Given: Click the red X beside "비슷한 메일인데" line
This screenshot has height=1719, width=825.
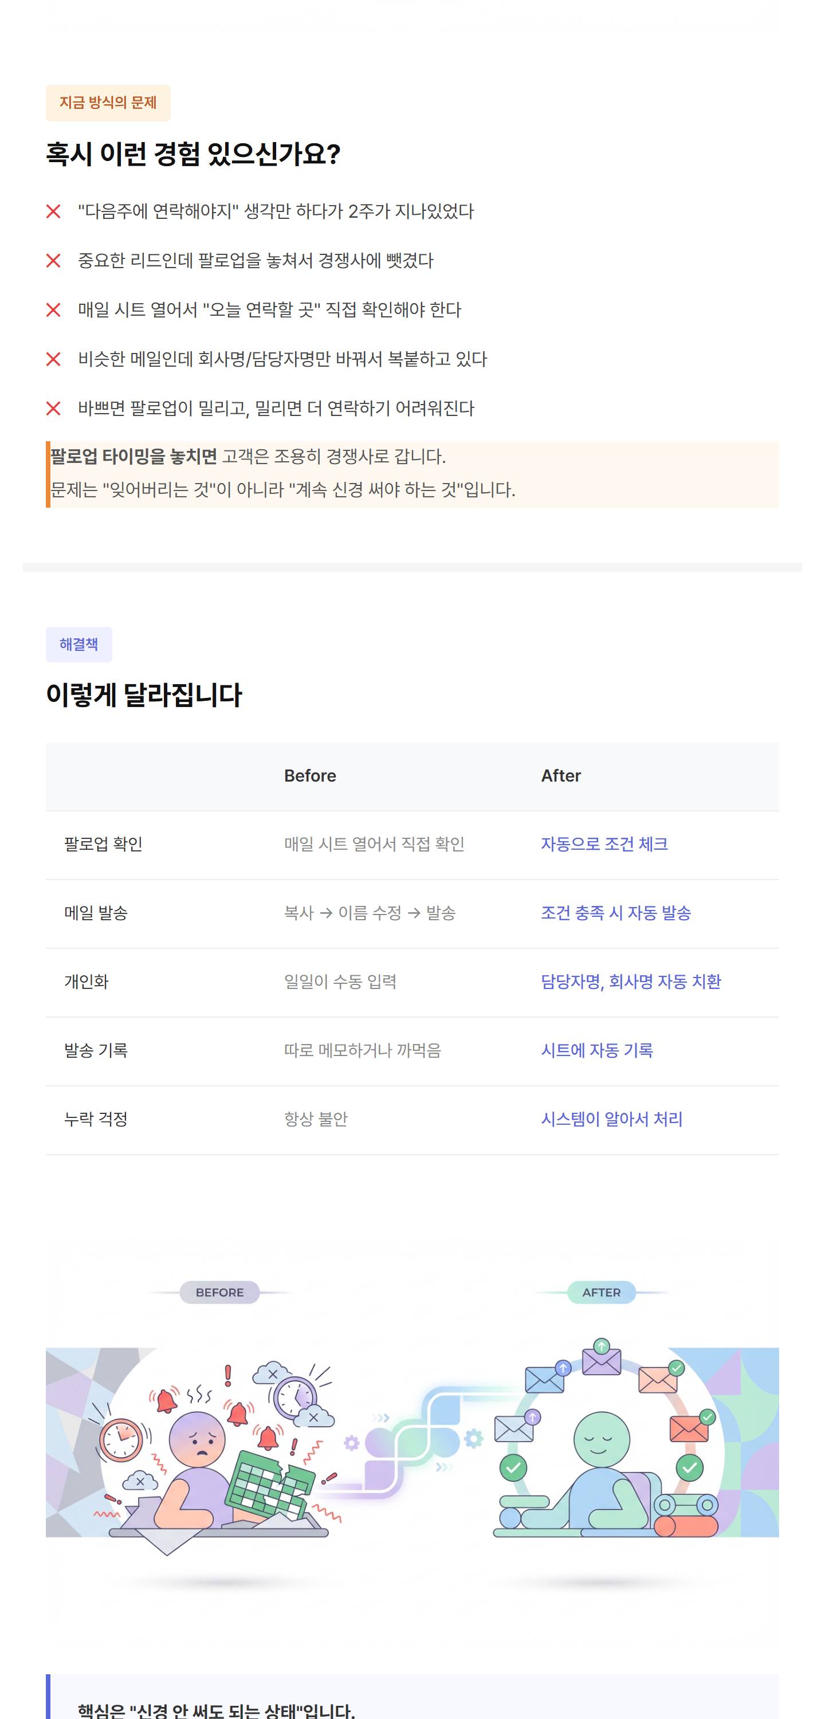Looking at the screenshot, I should point(53,360).
